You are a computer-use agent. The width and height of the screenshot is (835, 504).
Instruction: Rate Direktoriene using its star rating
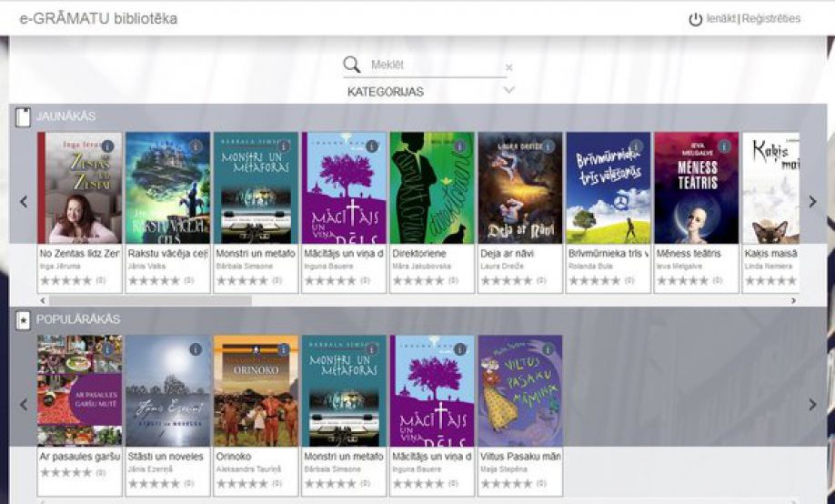click(x=418, y=281)
